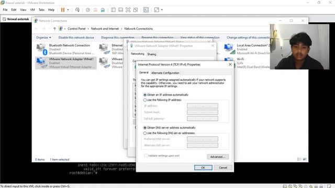Switch Network Connections to large icons view

(x=305, y=159)
